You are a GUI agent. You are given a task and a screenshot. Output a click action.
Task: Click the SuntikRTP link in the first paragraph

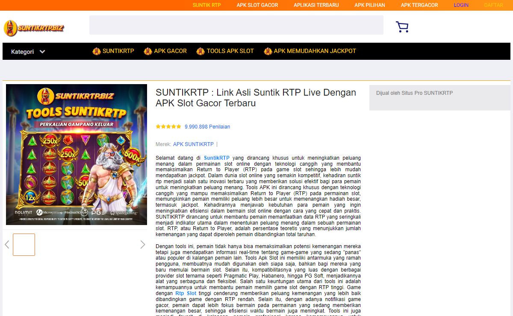point(217,158)
